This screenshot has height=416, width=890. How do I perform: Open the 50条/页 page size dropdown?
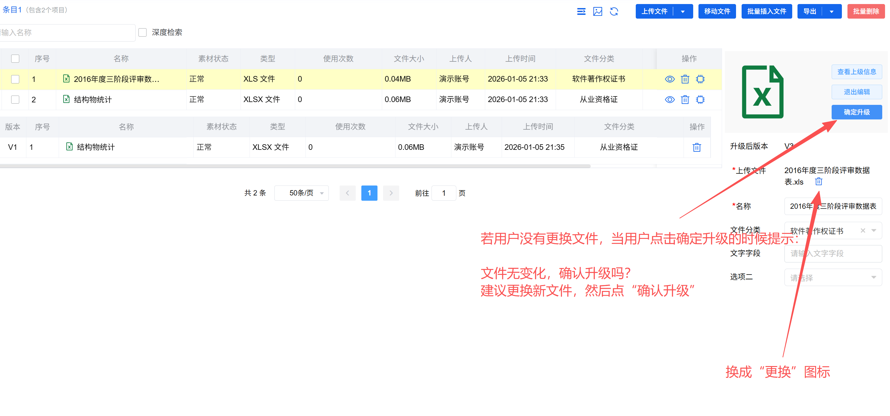301,193
